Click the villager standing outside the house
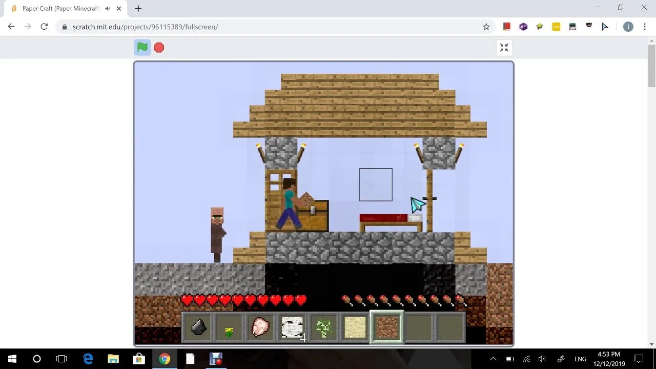Screen dimensions: 656x369 [x=218, y=235]
